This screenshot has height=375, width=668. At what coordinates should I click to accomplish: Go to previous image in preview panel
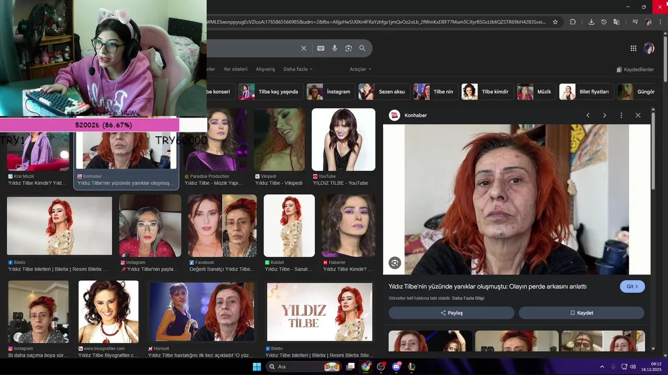tap(588, 115)
